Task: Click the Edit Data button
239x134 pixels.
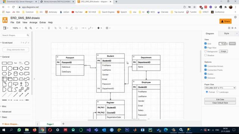Action: 220,99
